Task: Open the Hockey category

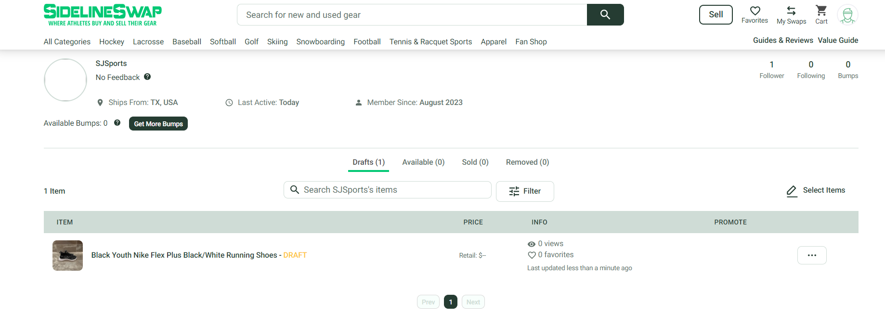Action: pos(112,42)
